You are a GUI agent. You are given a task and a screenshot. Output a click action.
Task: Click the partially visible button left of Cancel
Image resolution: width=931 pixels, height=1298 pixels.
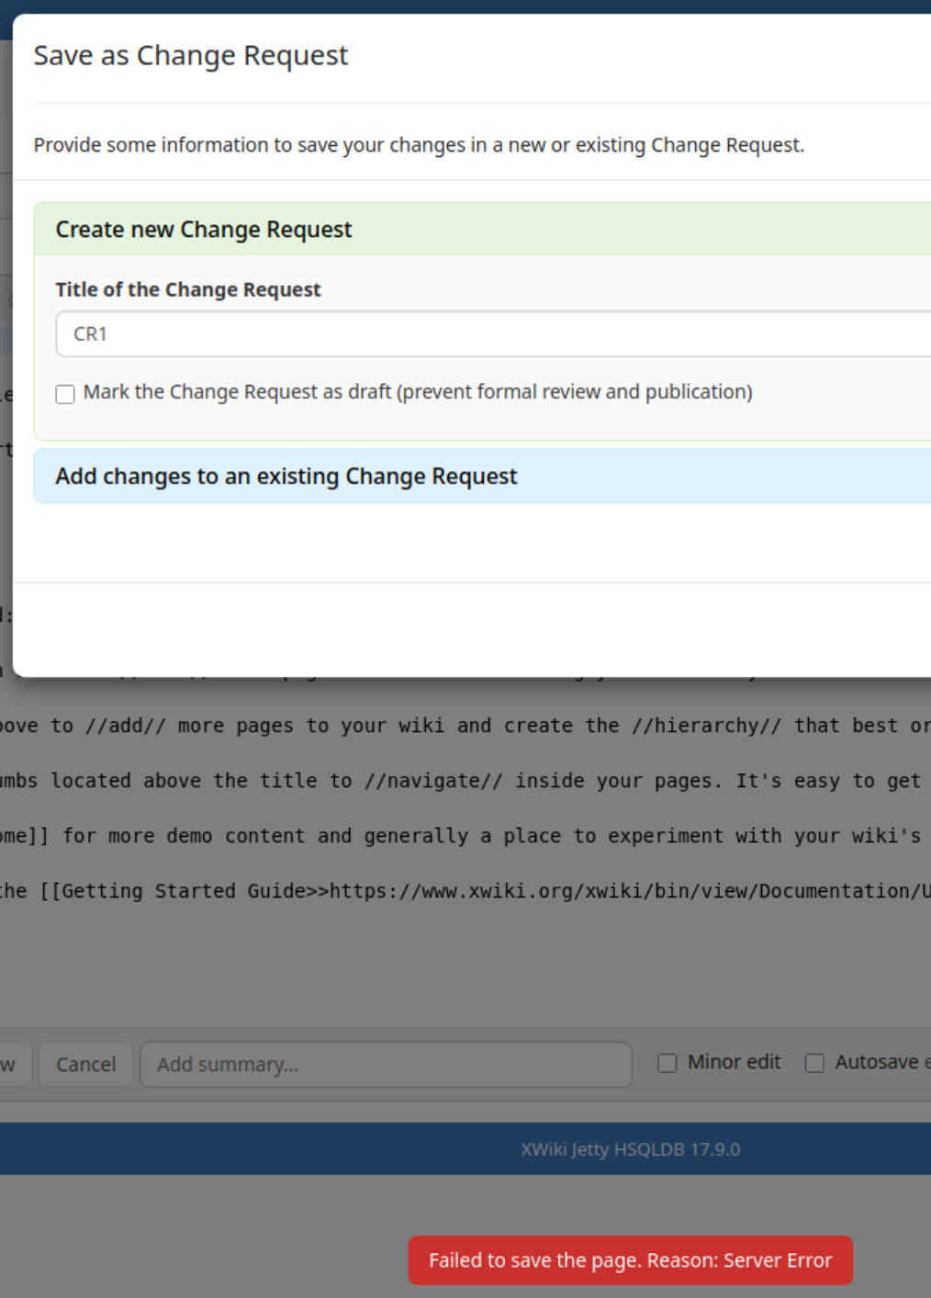pos(13,1065)
